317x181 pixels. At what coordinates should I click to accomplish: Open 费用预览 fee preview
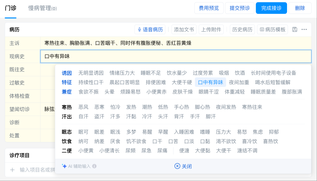click(209, 8)
